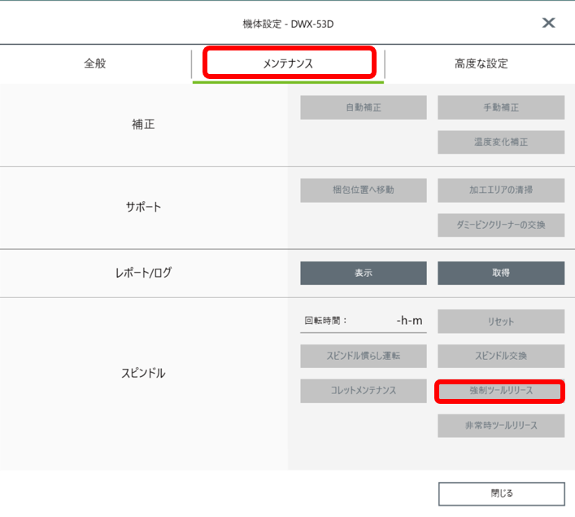Select the メンテナンス tab
The width and height of the screenshot is (575, 517).
288,64
